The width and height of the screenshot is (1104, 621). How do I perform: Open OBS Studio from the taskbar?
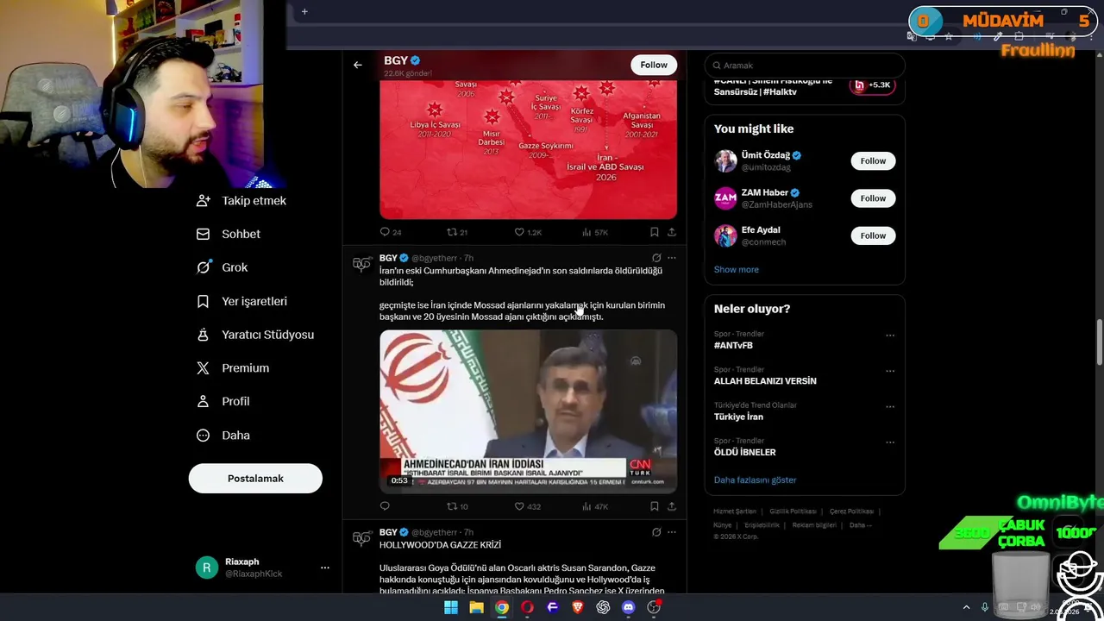(654, 608)
